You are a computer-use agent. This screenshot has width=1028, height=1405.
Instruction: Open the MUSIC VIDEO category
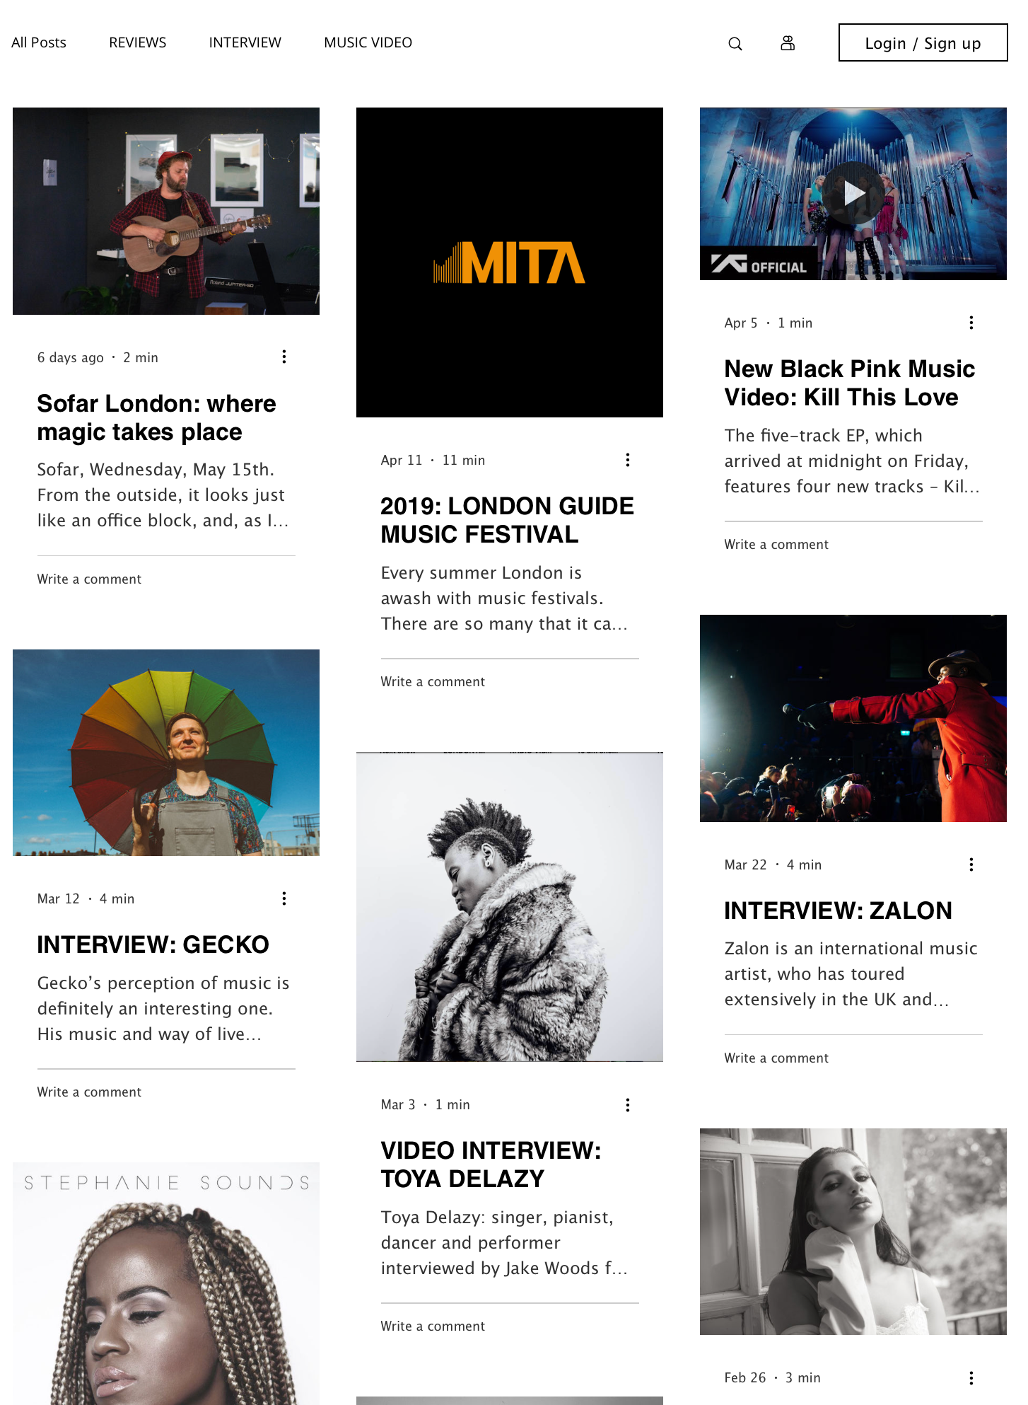(368, 42)
